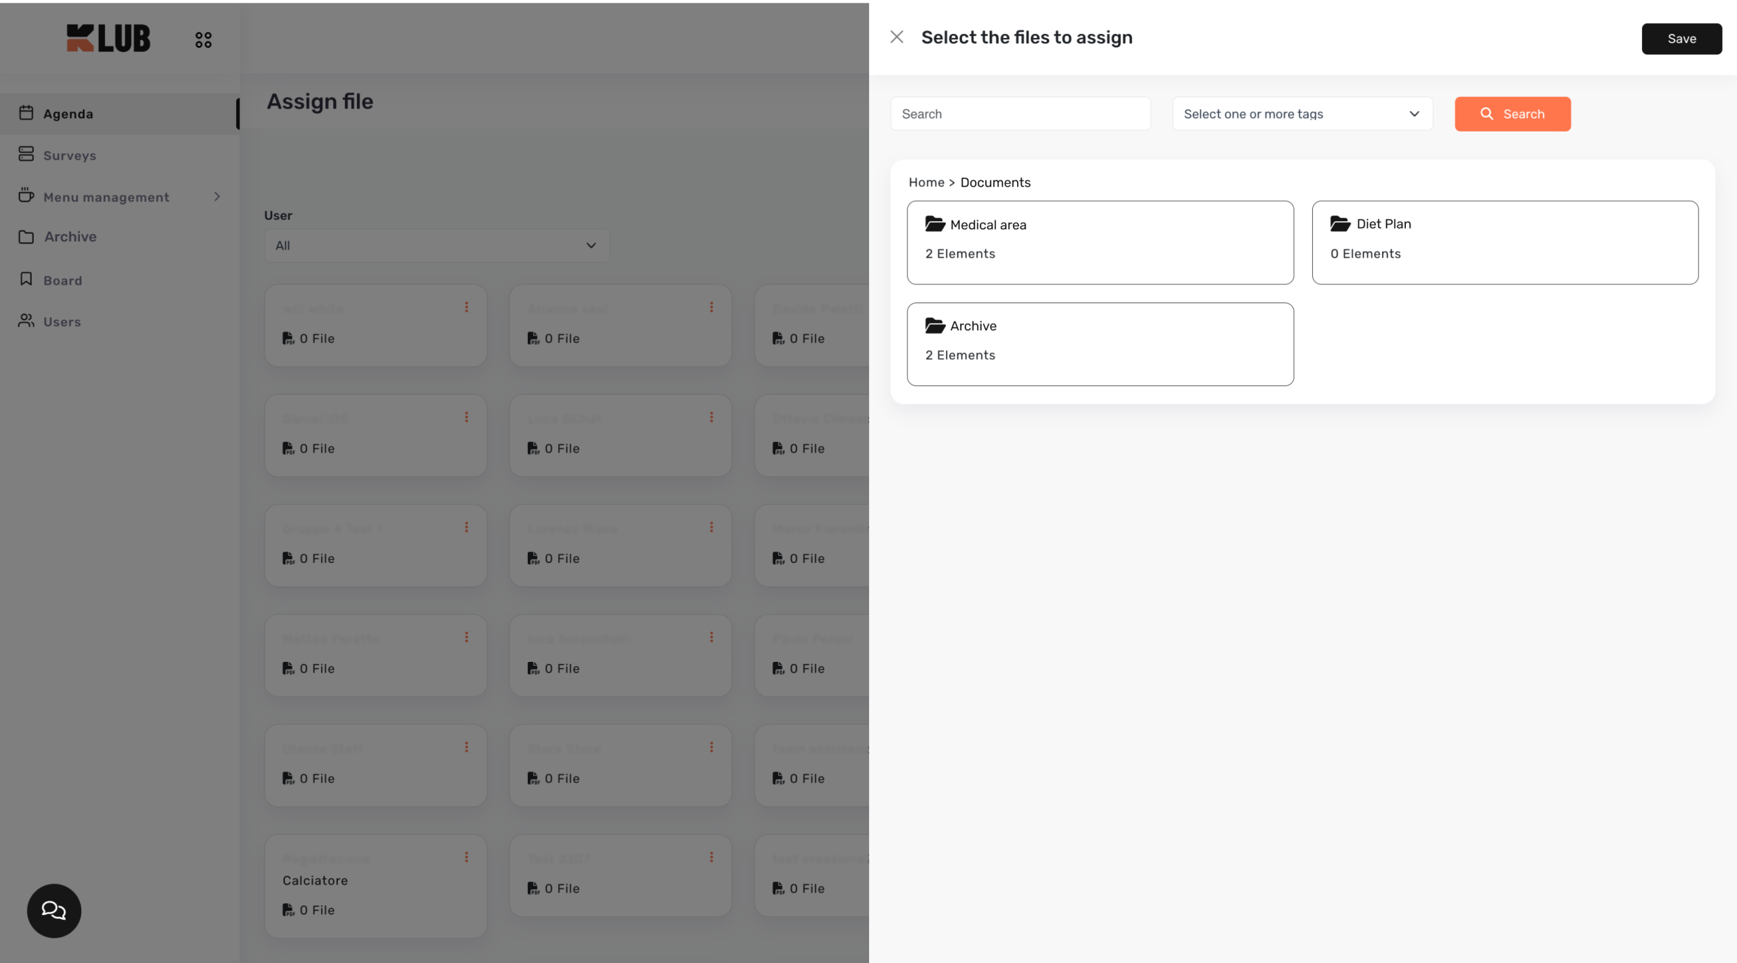Focus the file Search text field

click(1020, 114)
